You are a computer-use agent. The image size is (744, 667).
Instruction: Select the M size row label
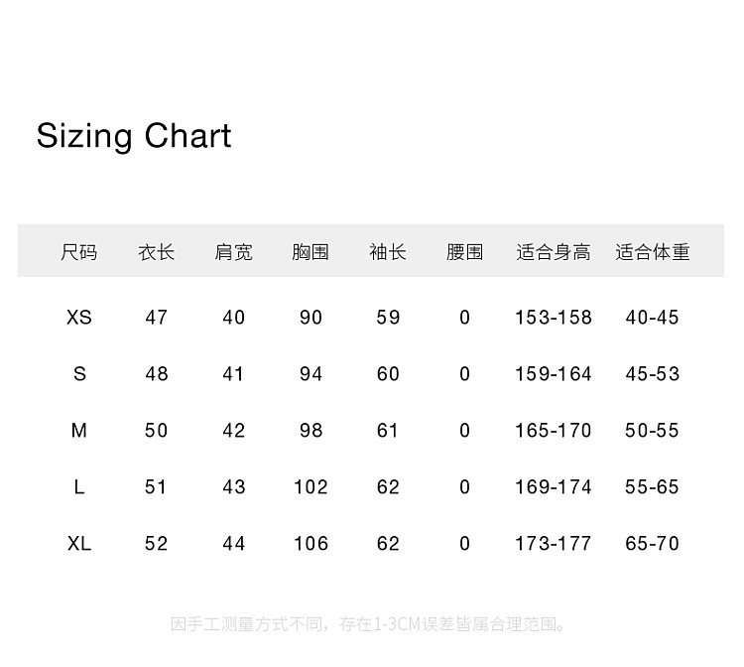(79, 431)
